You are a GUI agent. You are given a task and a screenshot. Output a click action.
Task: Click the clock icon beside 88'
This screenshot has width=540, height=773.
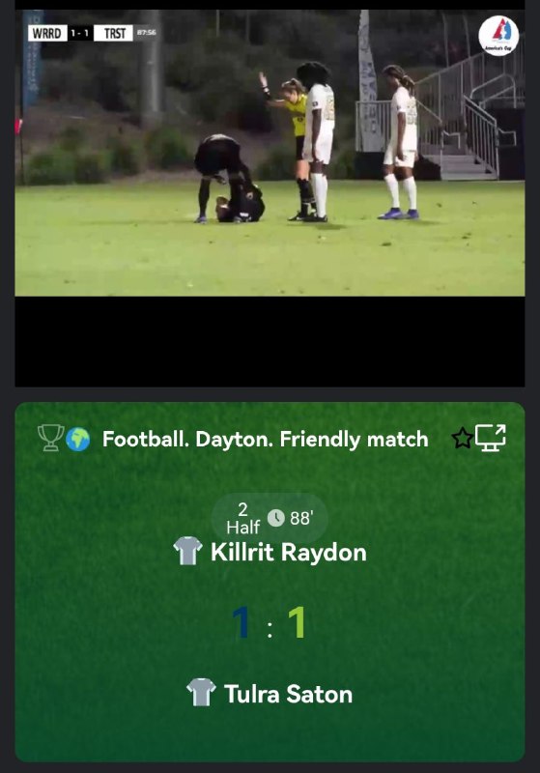[x=276, y=518]
